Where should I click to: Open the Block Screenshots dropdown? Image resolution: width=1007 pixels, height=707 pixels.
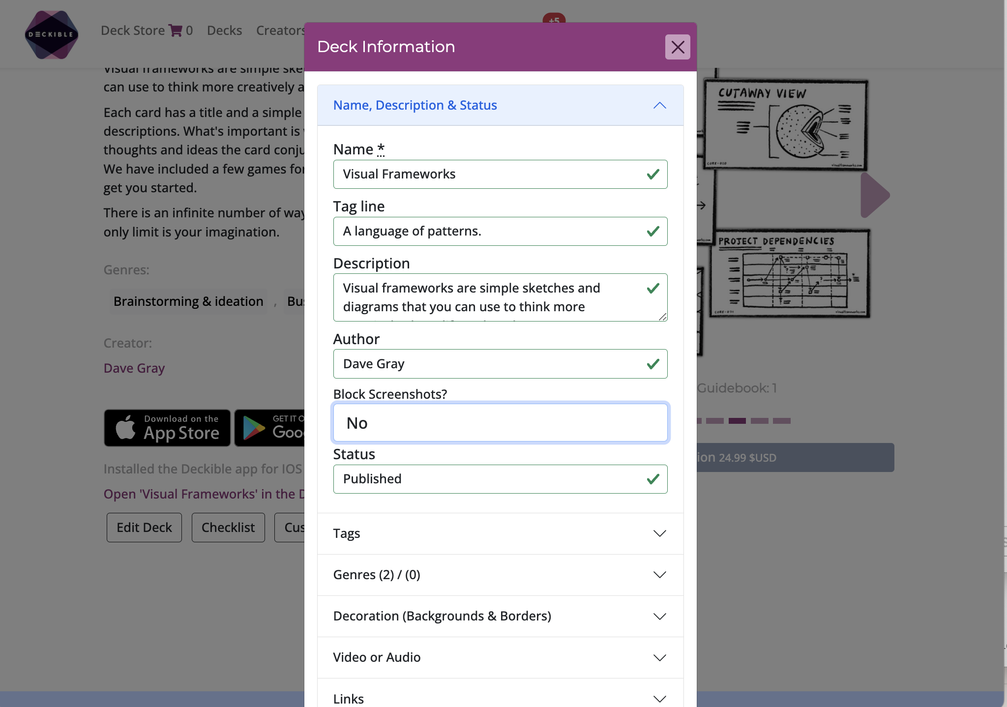[500, 423]
